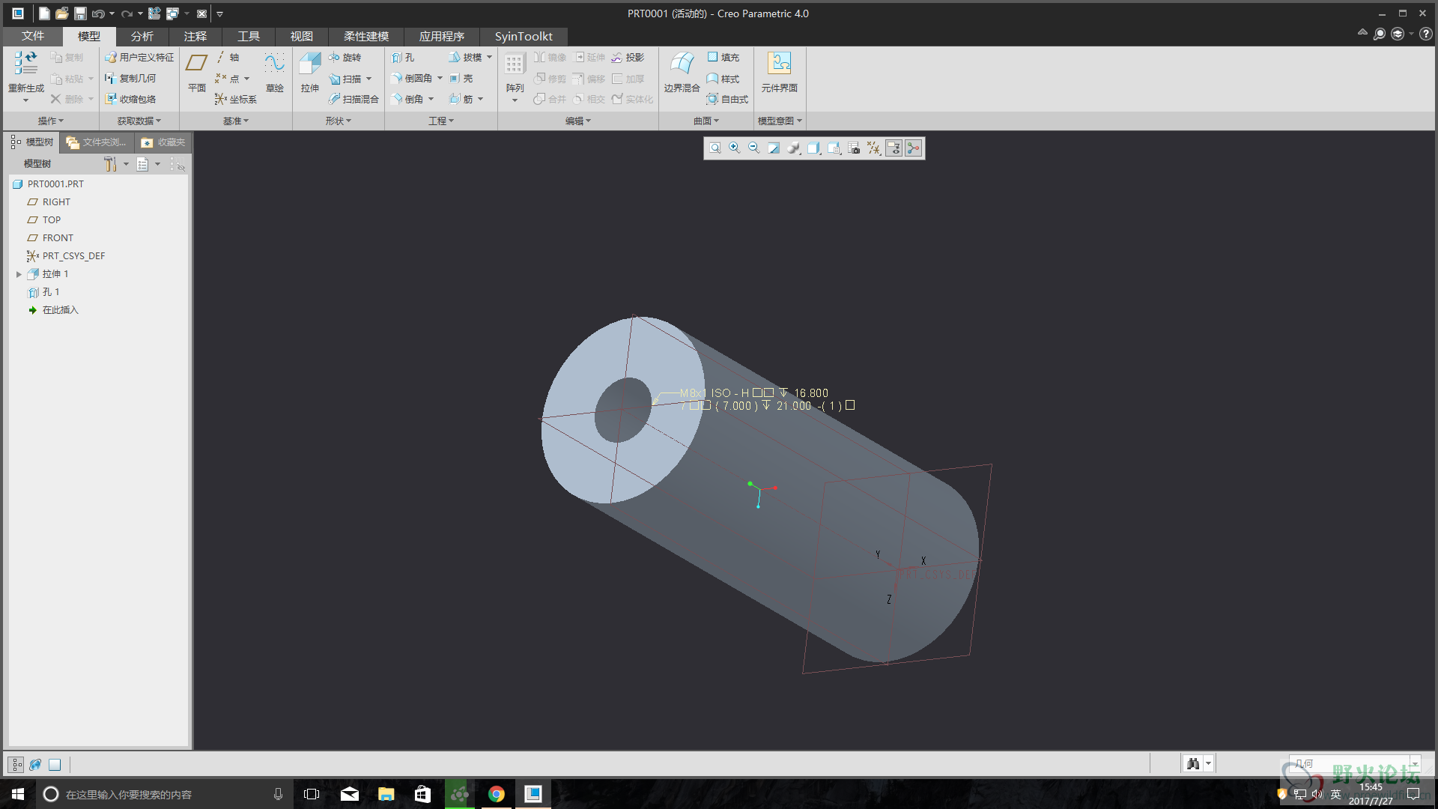1438x809 pixels.
Task: Click the Fill (填充) surface tool
Action: click(723, 57)
